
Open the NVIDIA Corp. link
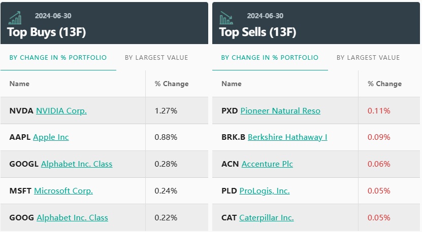click(61, 110)
